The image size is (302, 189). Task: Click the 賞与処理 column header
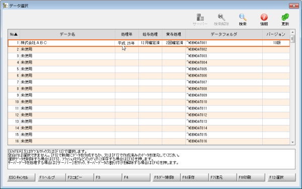(174, 34)
